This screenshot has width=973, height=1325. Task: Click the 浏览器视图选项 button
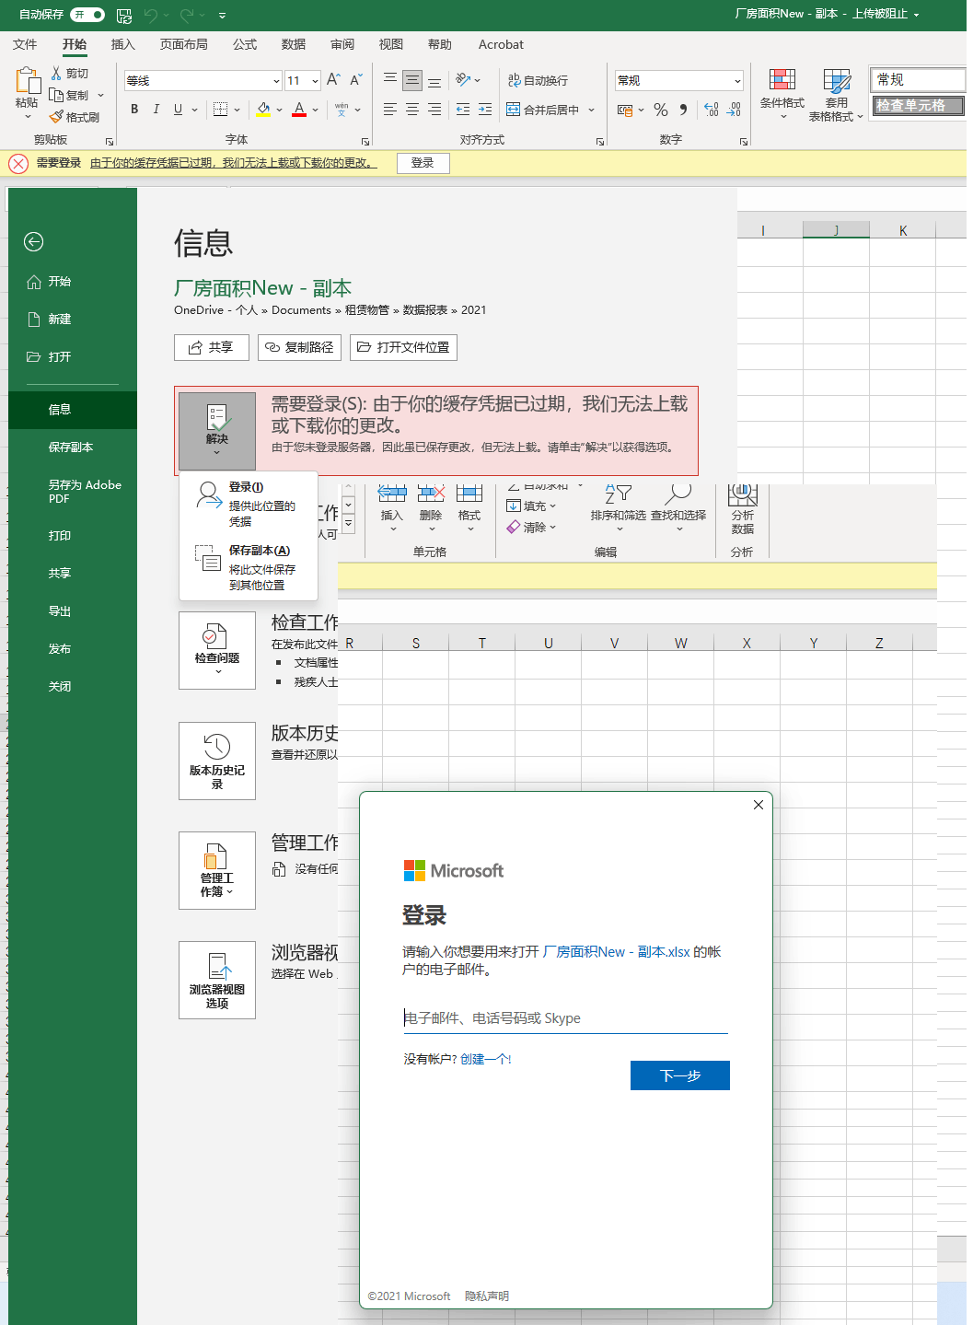[217, 980]
